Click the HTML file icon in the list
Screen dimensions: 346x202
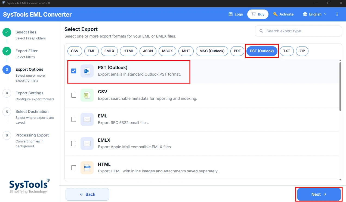[x=87, y=168]
